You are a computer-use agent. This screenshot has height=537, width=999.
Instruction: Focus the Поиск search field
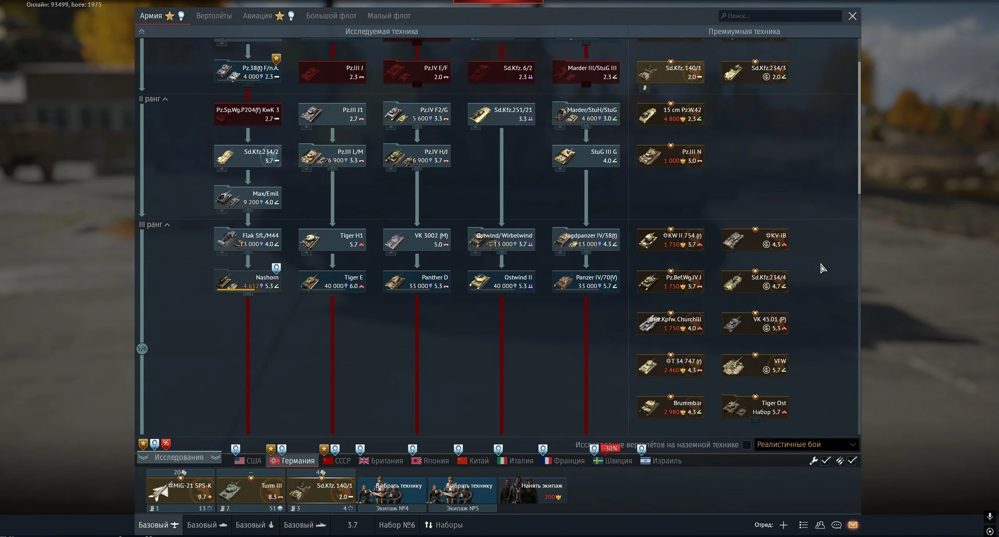click(781, 16)
